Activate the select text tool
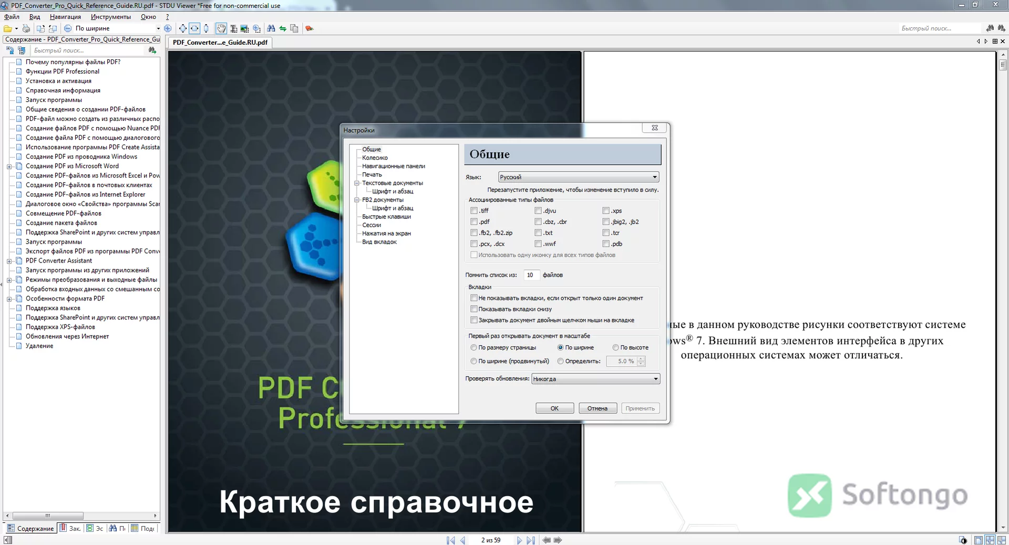This screenshot has width=1009, height=545. (233, 28)
